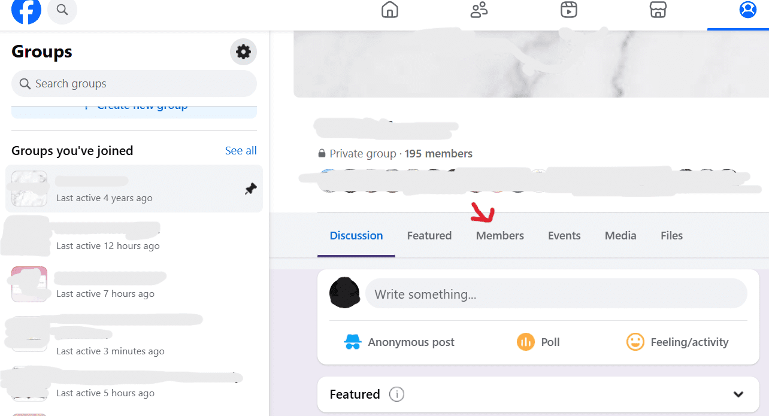
Task: Toggle the pin on the first joined group
Action: [250, 189]
